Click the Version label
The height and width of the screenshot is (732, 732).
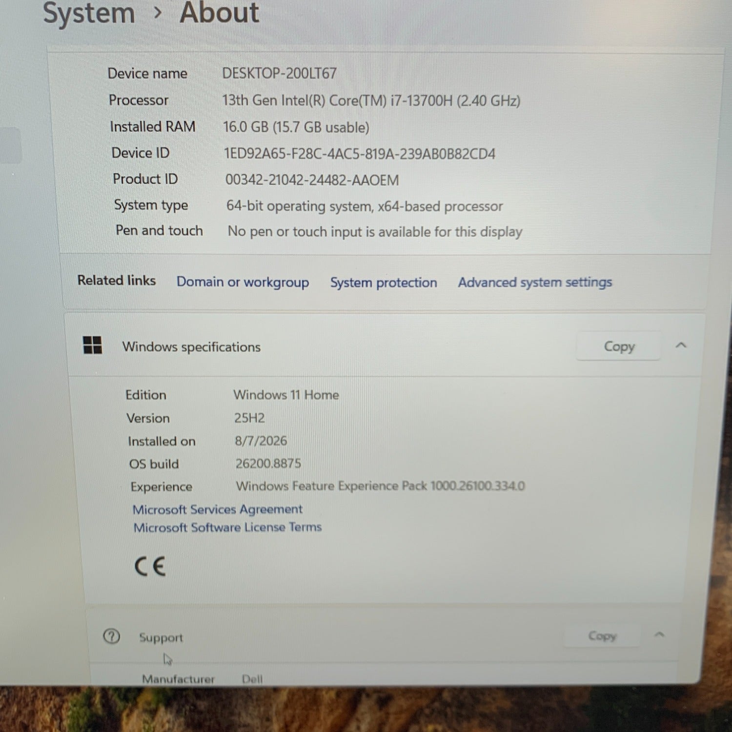pos(148,418)
